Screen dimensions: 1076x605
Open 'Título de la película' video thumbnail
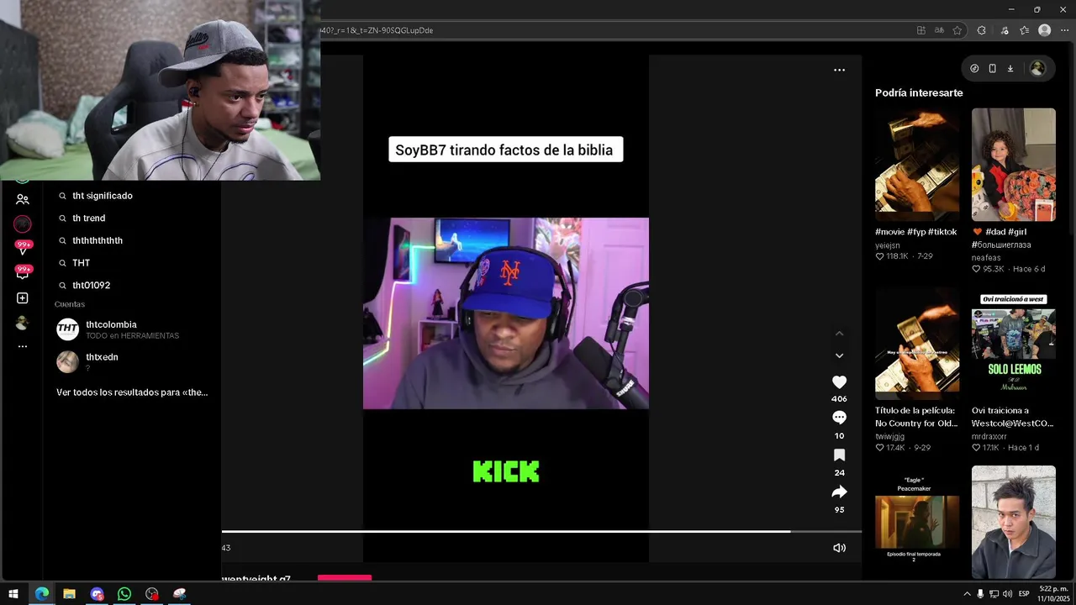pos(917,344)
